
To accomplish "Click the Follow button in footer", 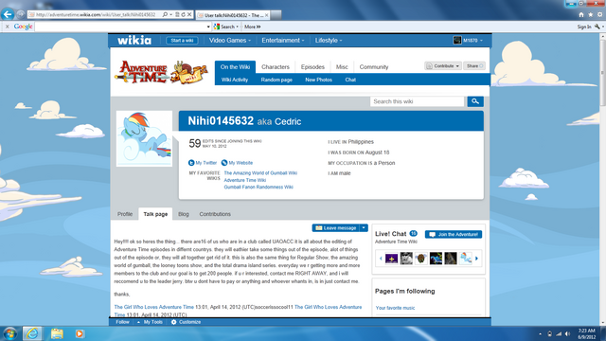I will (122, 322).
